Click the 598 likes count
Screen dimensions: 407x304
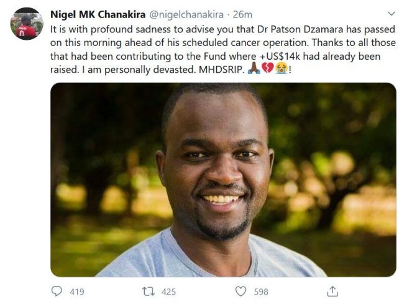pyautogui.click(x=261, y=291)
